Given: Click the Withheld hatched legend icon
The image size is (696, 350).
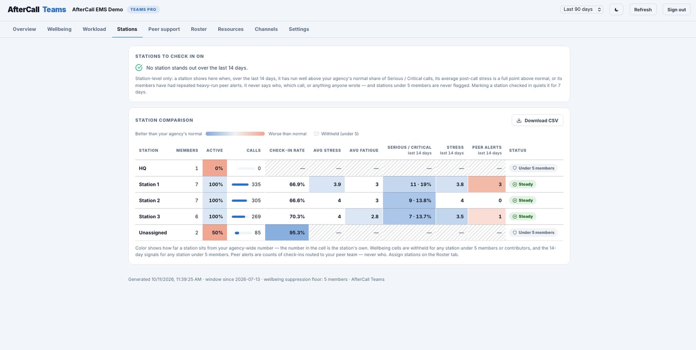Looking at the screenshot, I should coord(316,134).
